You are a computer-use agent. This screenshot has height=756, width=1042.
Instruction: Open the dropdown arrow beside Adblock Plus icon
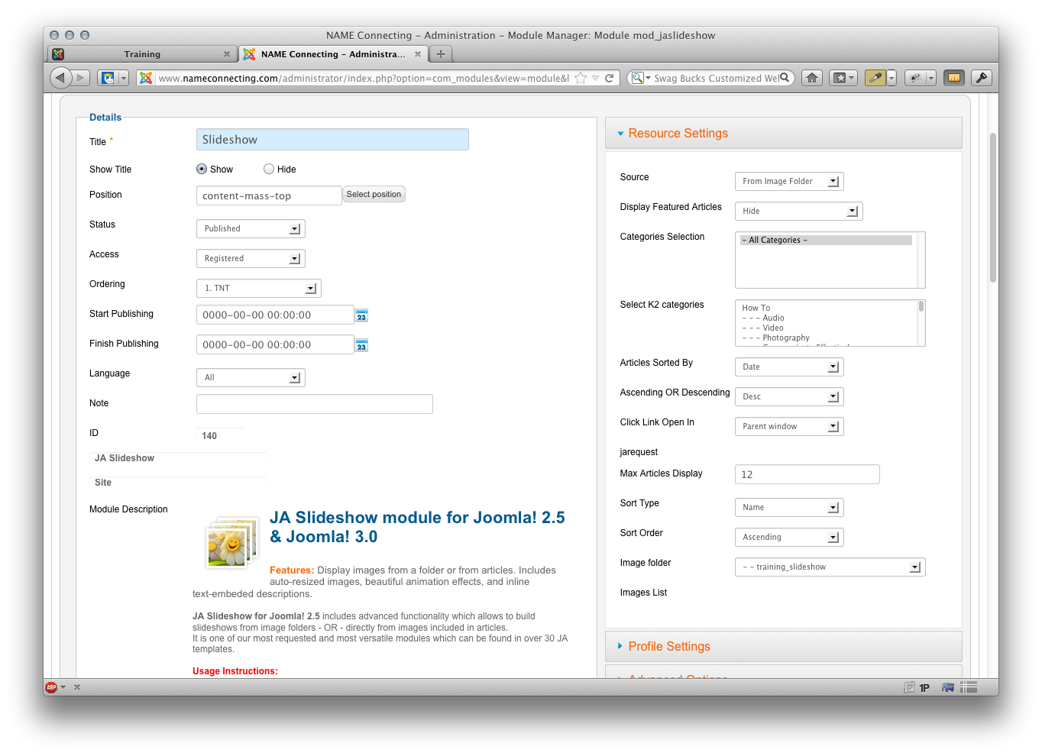click(63, 687)
